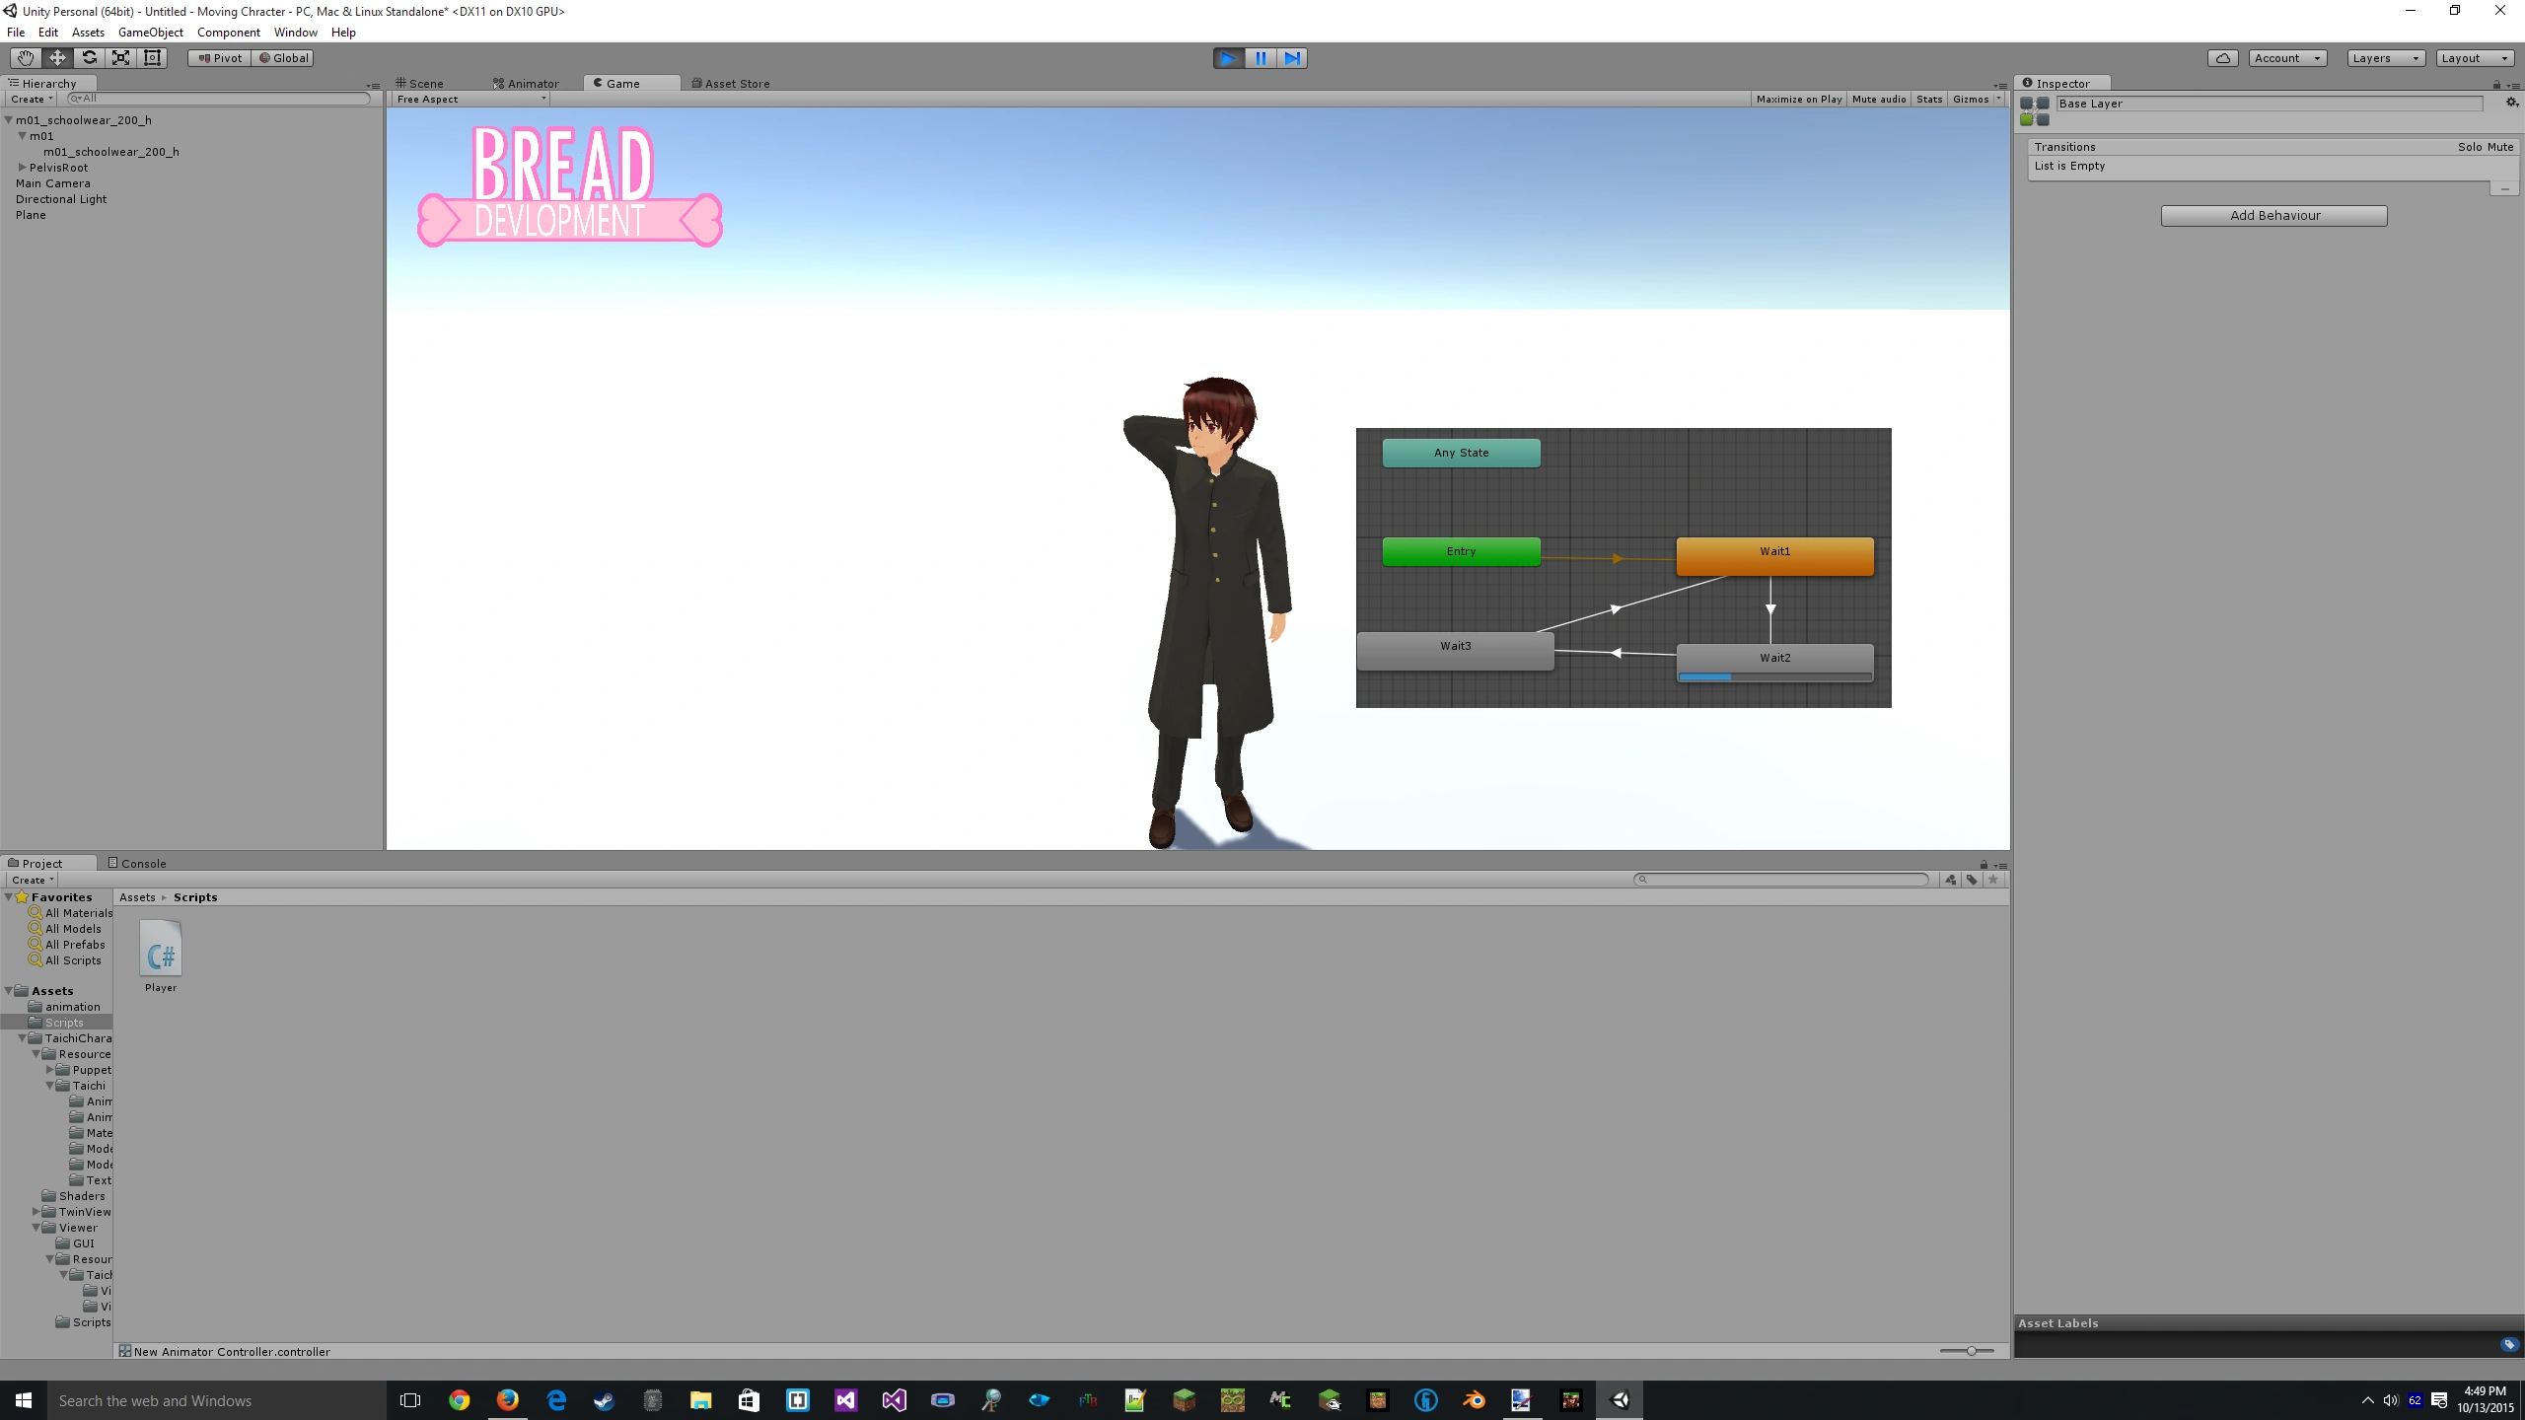Open the cloud services icon
Image resolution: width=2525 pixels, height=1420 pixels.
[2222, 58]
